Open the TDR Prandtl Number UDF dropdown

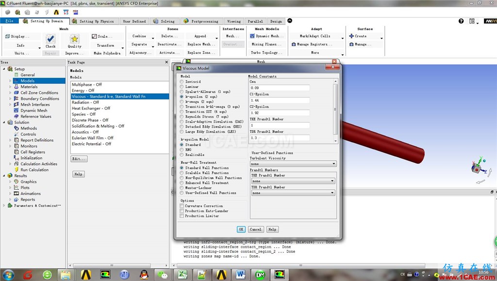pyautogui.click(x=293, y=193)
